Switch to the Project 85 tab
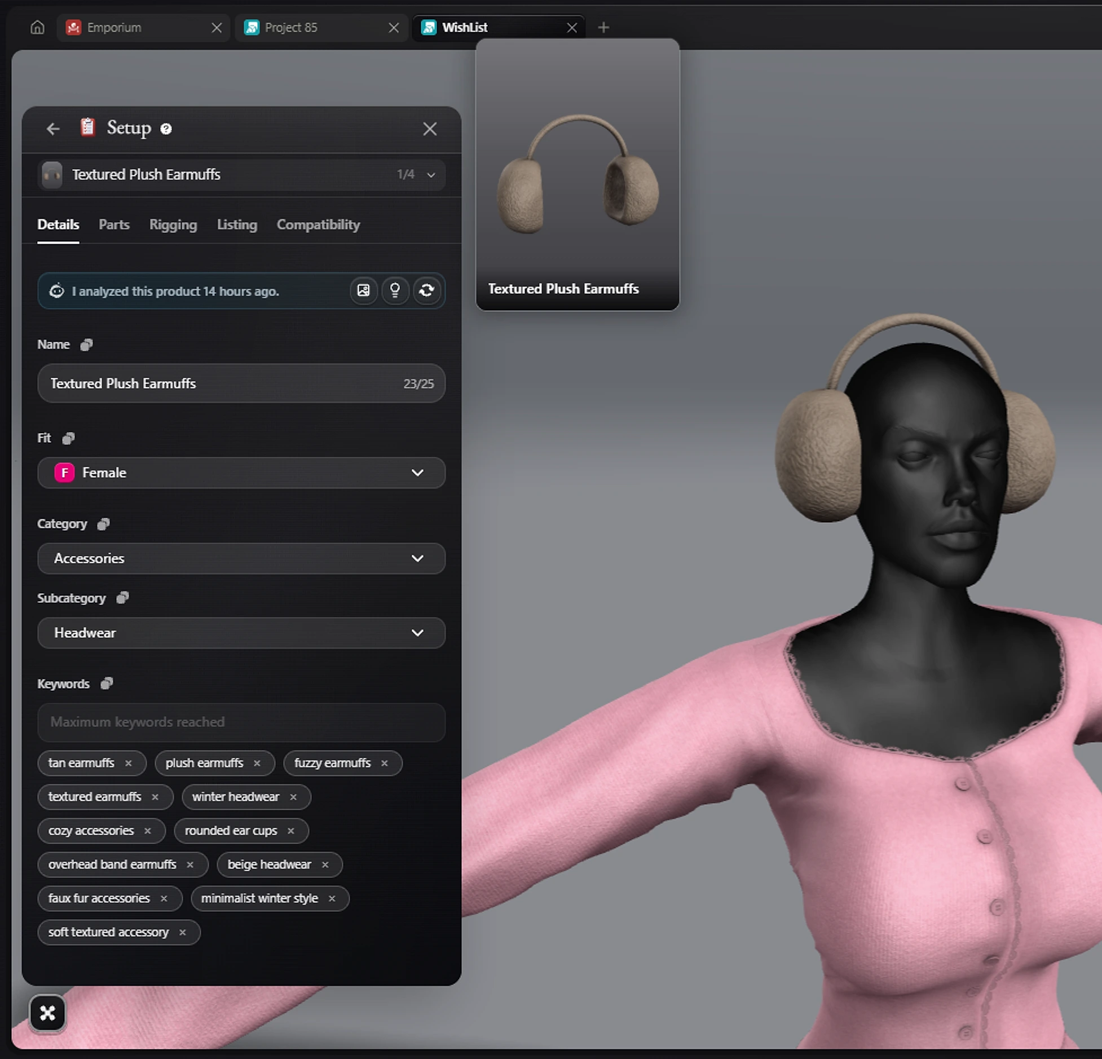 tap(321, 27)
